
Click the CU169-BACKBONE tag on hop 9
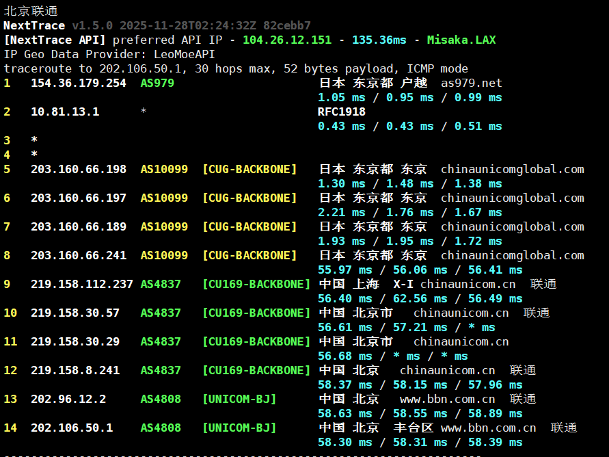tap(256, 284)
